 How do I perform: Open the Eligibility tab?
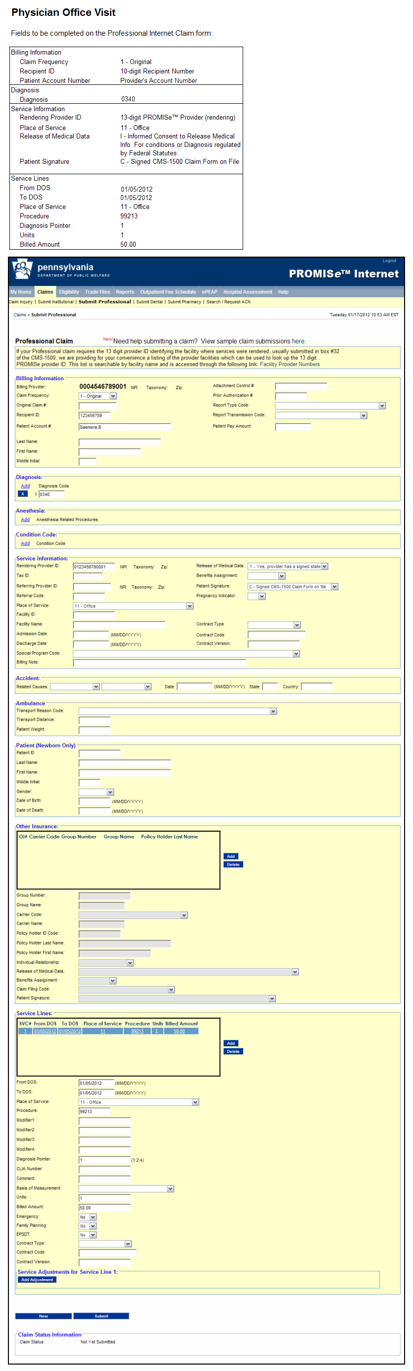69,292
